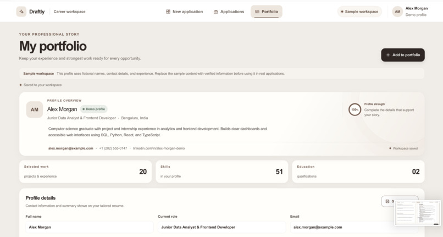Click the plus icon on Add to portfolio

tap(388, 55)
